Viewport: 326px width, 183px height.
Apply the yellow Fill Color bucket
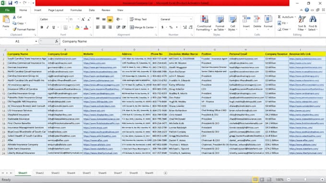coord(77,27)
